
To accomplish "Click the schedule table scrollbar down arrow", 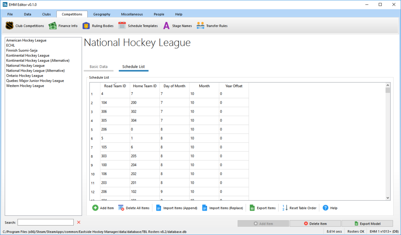I will click(x=388, y=198).
